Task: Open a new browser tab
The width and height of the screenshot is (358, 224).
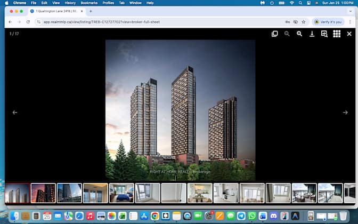Action: click(91, 11)
